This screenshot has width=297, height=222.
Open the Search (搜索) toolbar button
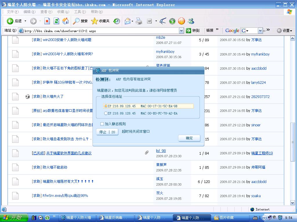80,21
